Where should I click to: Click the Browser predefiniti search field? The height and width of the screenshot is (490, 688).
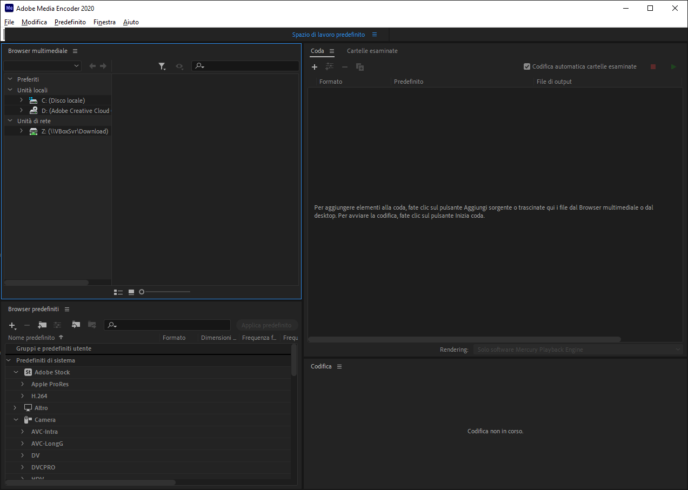[167, 325]
